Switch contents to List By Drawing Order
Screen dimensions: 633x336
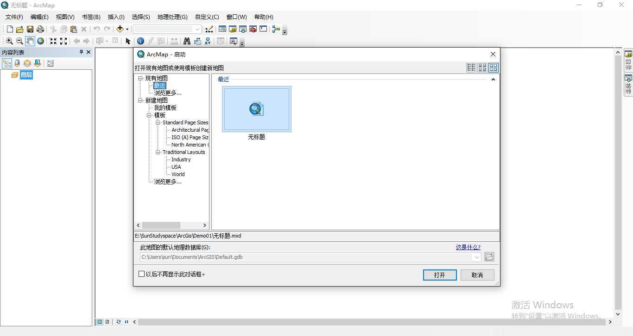[x=7, y=63]
